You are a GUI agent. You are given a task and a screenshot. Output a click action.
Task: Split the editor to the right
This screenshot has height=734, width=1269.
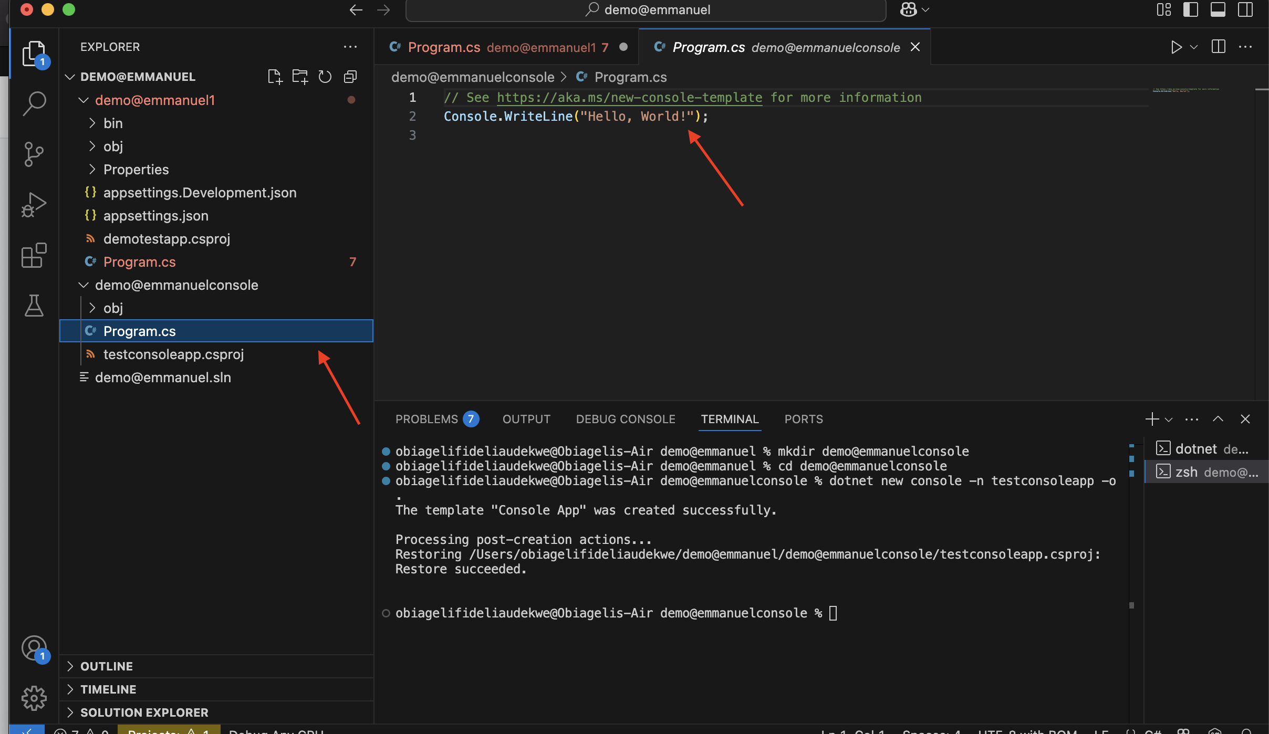click(x=1219, y=47)
